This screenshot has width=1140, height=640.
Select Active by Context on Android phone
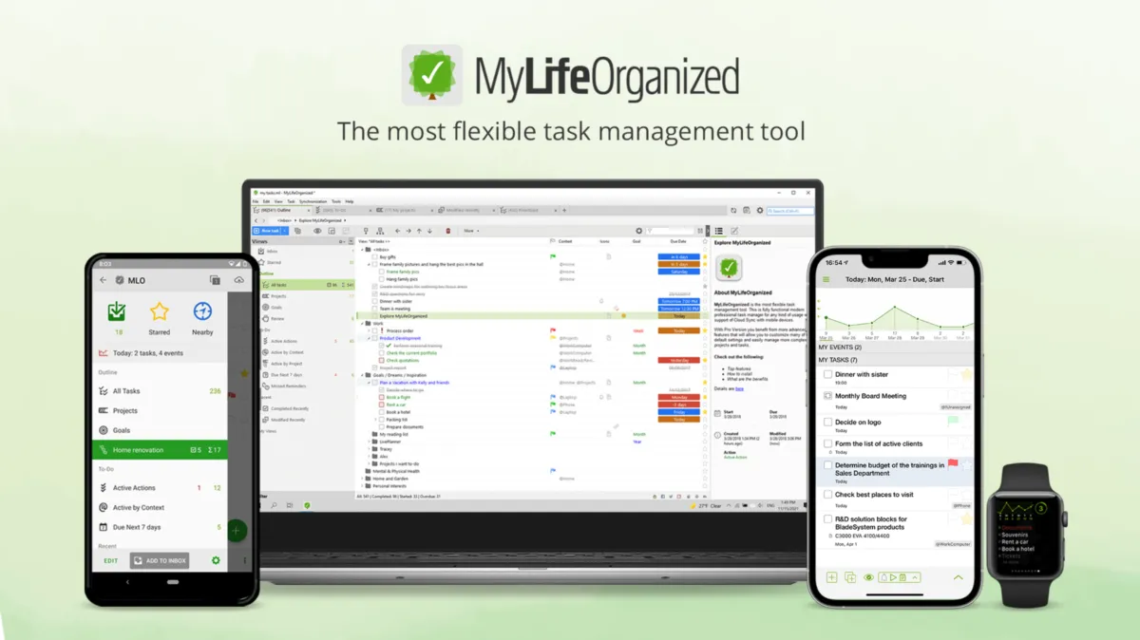[x=161, y=508]
